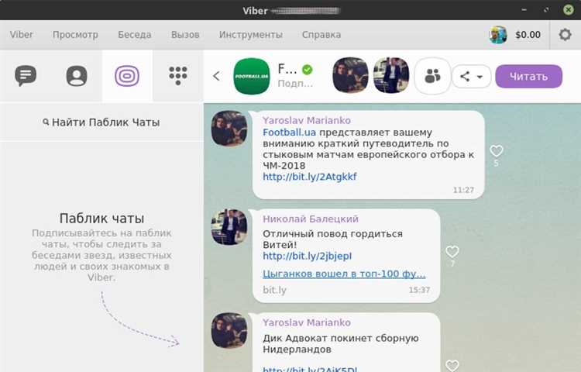
Task: Click Yaroslav Marianko name above ЧМ-2018 message
Action: [307, 120]
